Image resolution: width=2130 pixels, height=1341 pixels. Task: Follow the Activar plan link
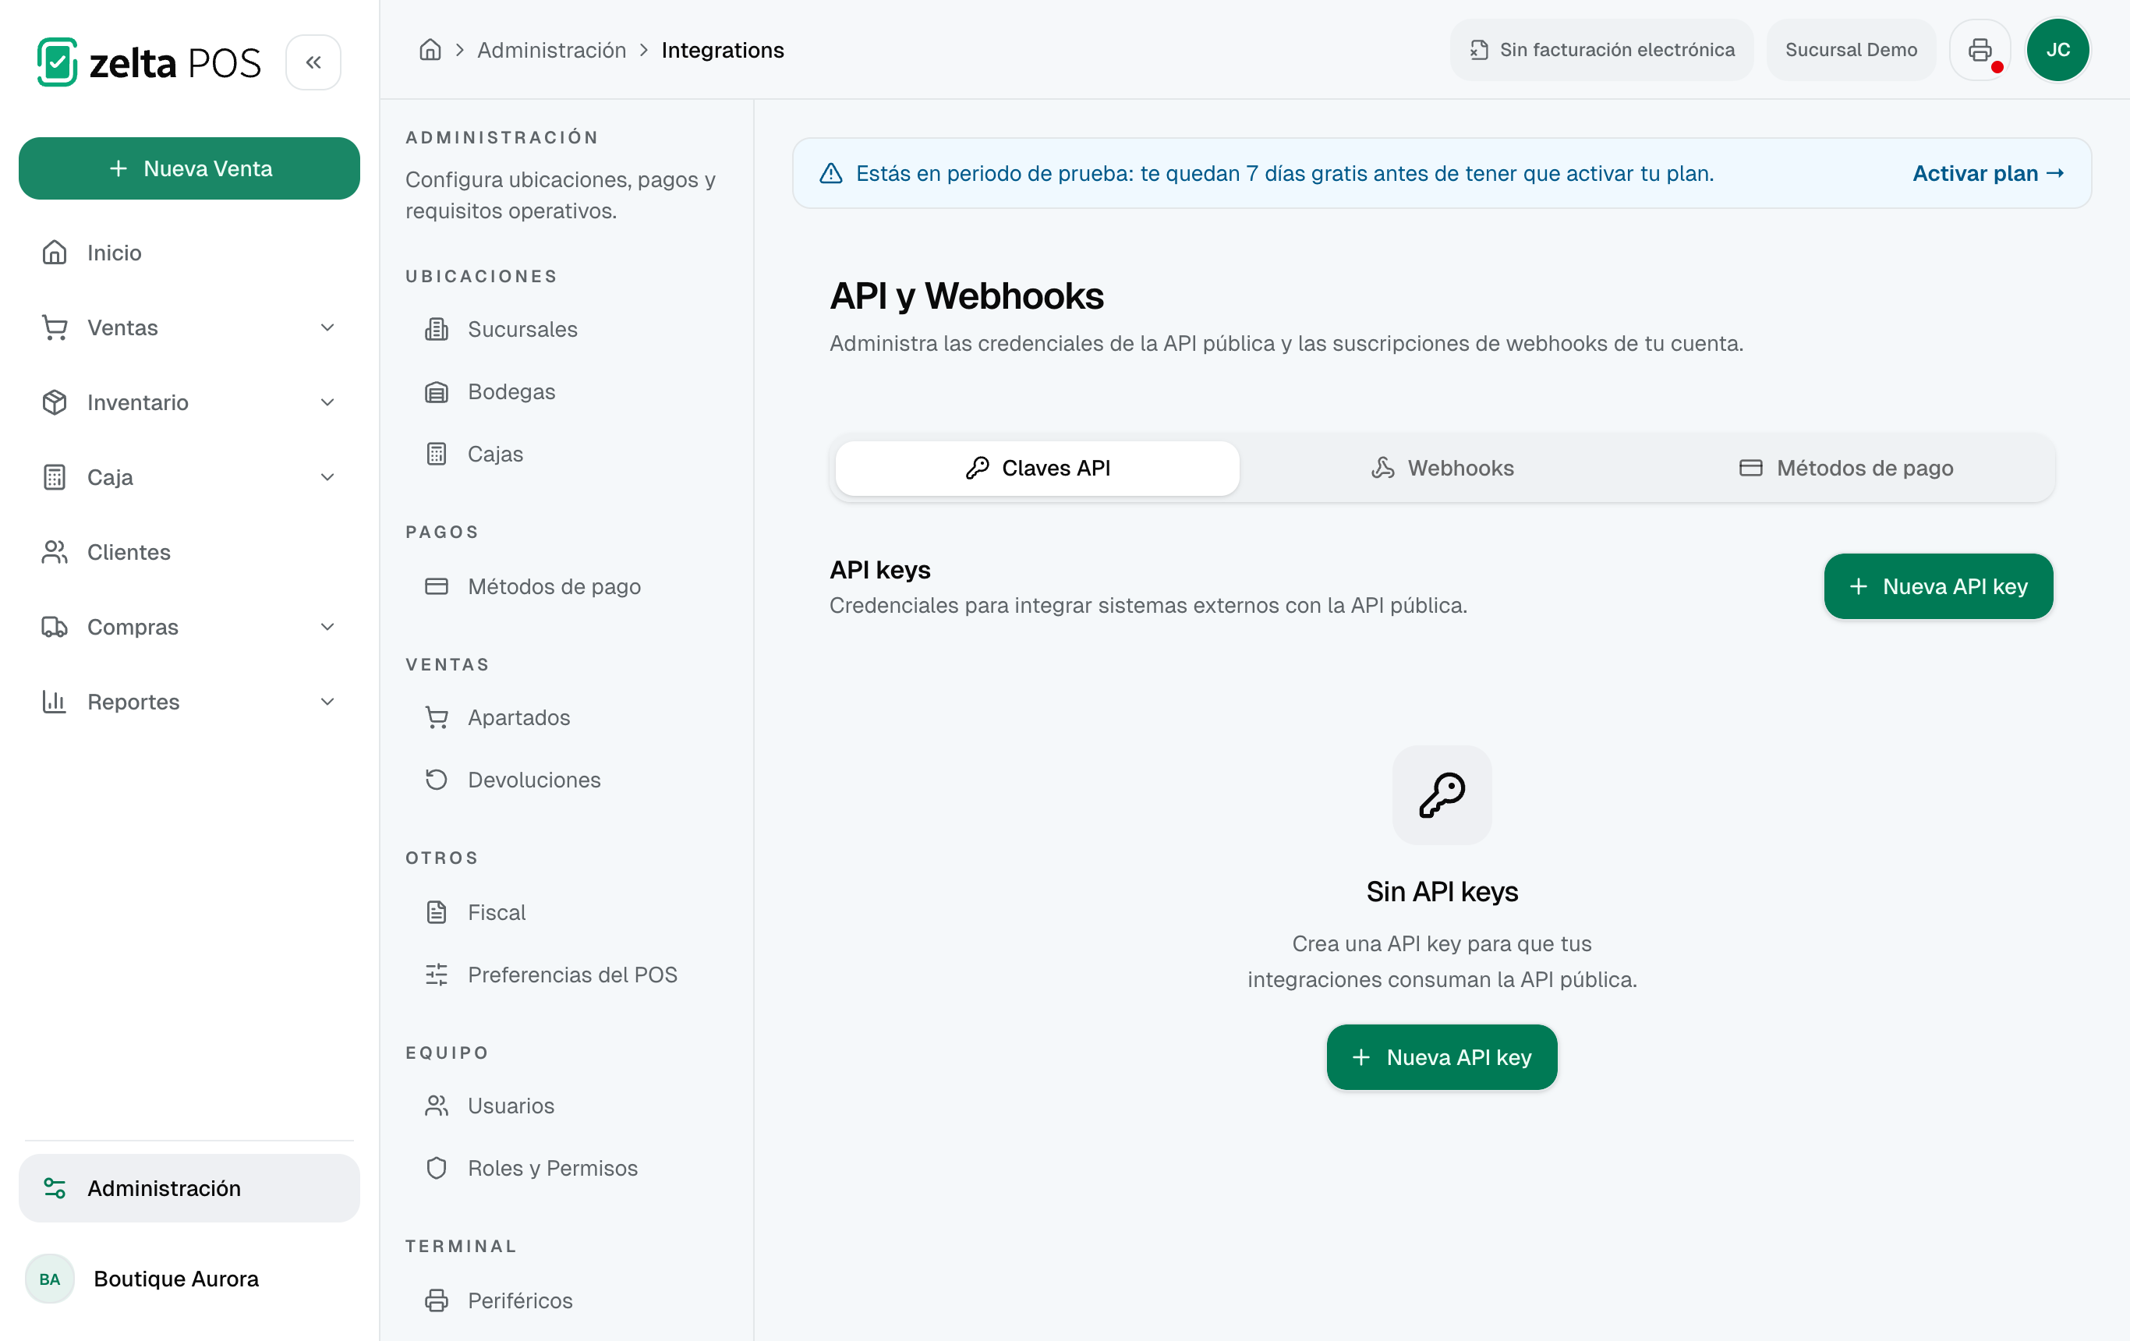1987,173
